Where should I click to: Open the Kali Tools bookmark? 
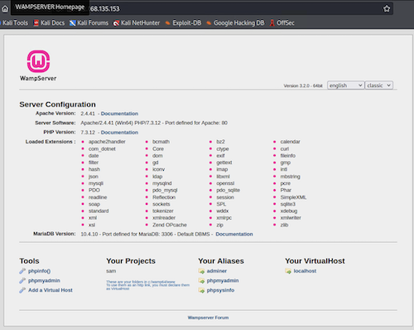14,23
